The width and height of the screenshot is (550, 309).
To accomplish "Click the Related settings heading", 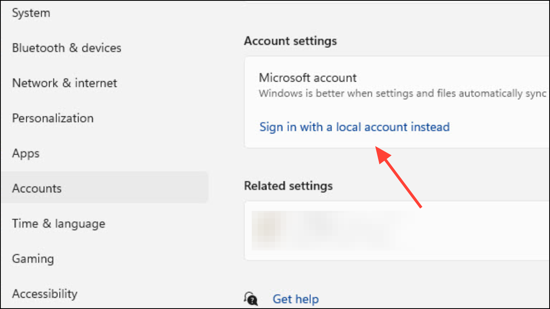I will 288,186.
